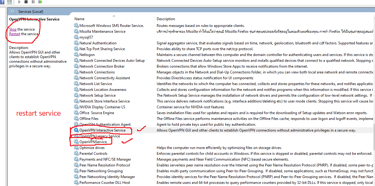Select the Peer Name Resolution Protocol service name
Image resolution: width=375 pixels, height=186 pixels.
pos(105,165)
